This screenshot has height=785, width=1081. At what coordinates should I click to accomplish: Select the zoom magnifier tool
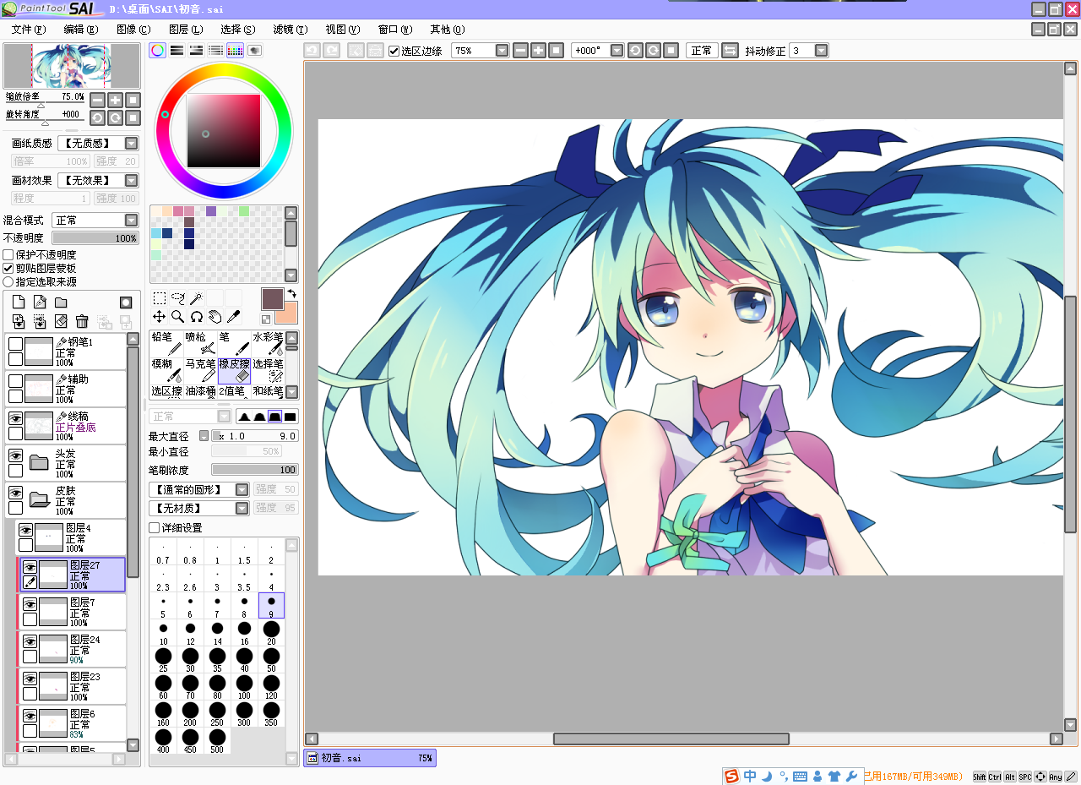(178, 316)
